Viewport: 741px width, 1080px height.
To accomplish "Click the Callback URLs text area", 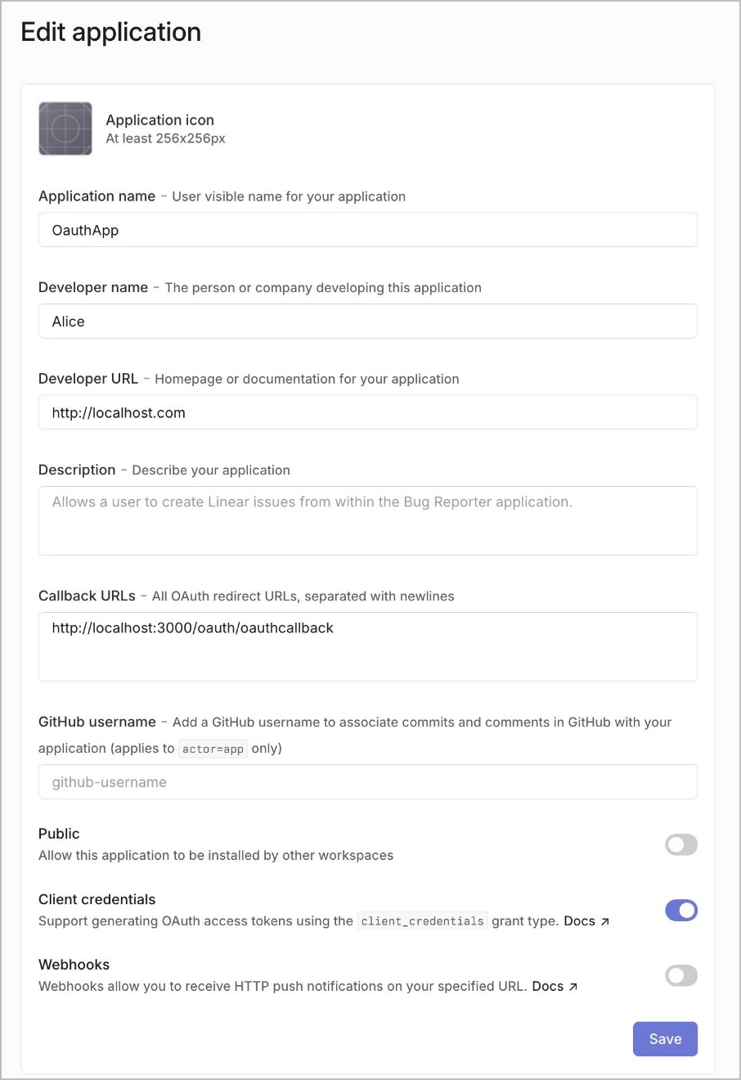I will (367, 646).
